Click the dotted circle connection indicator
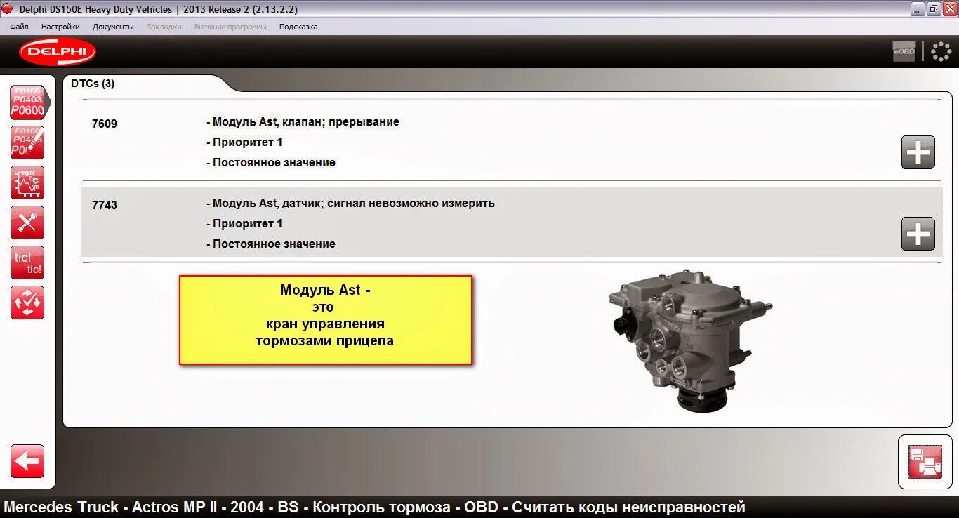 (941, 51)
